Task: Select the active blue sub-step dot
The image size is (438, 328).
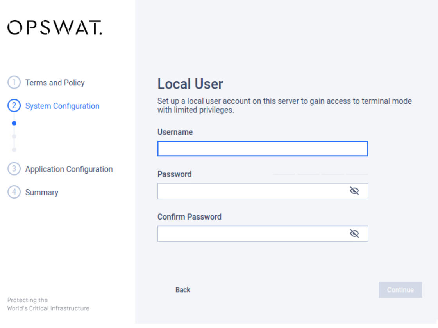Action: click(14, 123)
